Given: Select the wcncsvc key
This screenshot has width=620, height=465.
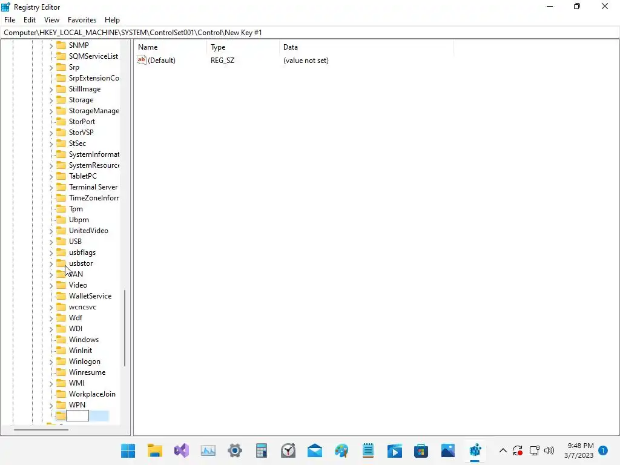Looking at the screenshot, I should pos(82,307).
